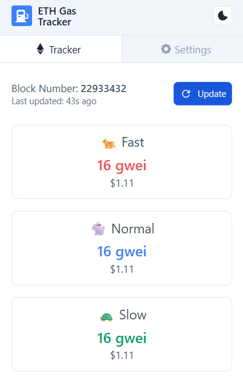Click the leopard emoji next to Fast
The width and height of the screenshot is (243, 380).
click(109, 143)
